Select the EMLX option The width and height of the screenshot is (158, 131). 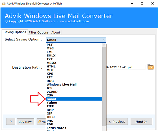74,56
